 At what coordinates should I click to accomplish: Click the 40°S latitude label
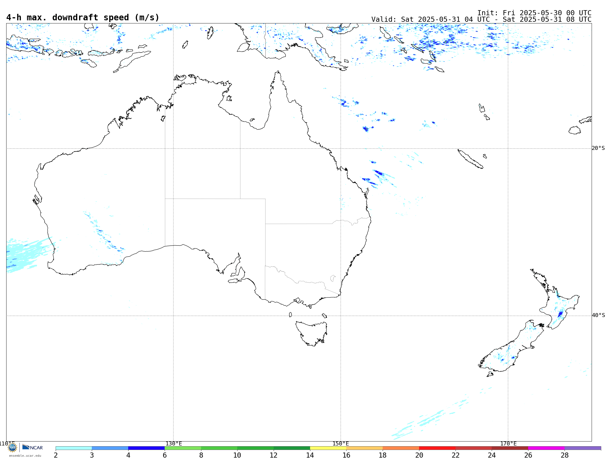[x=598, y=315]
